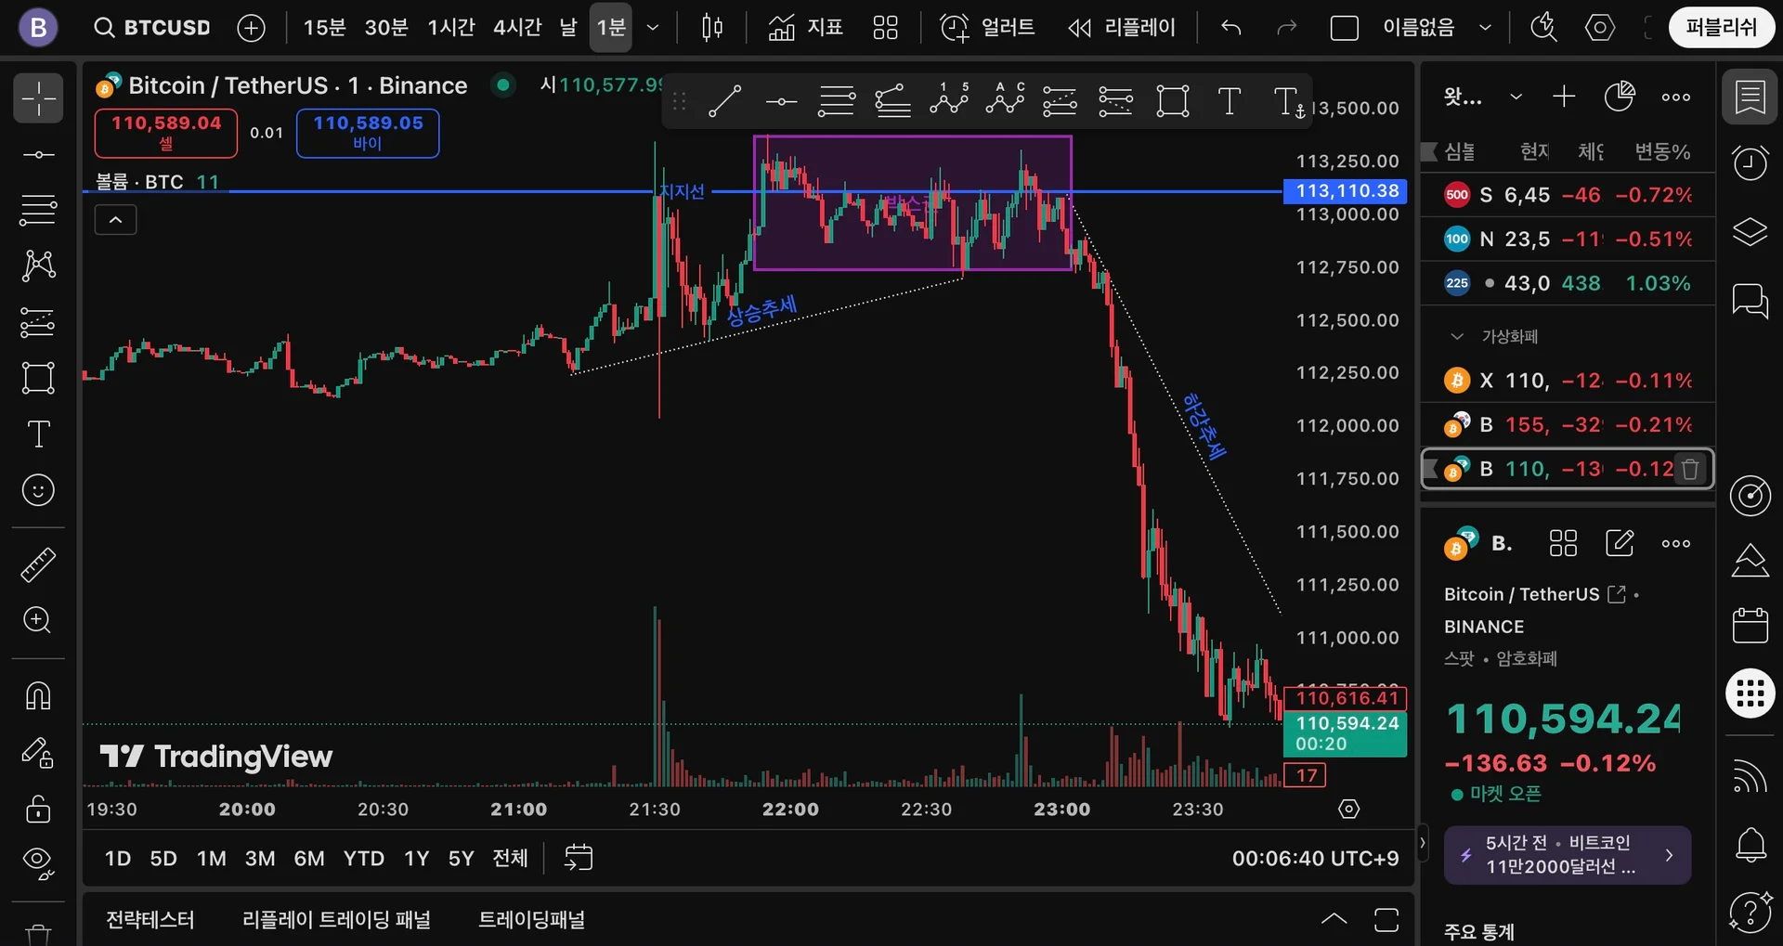
Task: Open the layout templates grid
Action: (886, 28)
